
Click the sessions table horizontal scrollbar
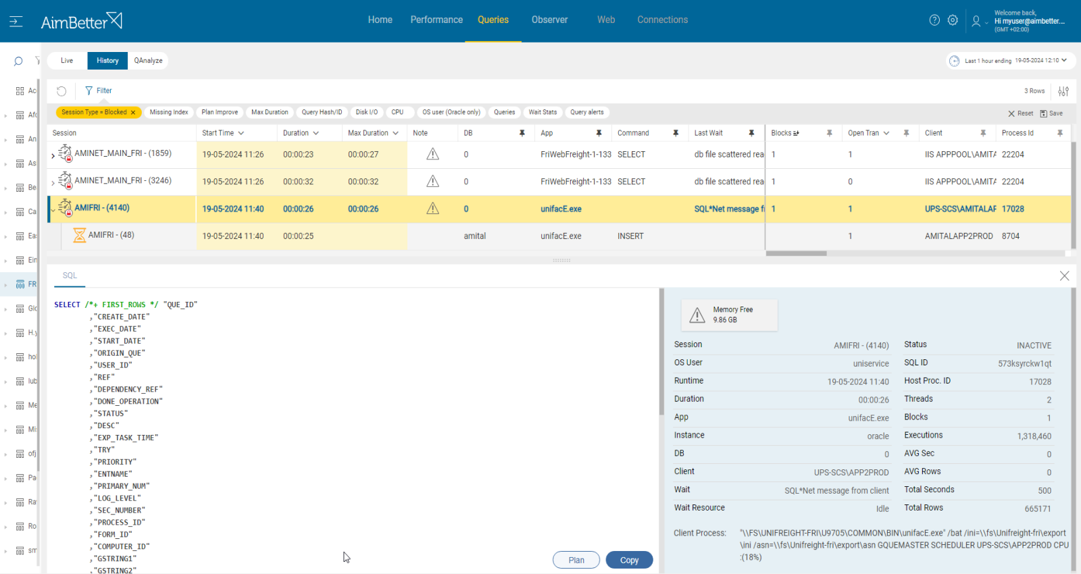[x=796, y=254]
